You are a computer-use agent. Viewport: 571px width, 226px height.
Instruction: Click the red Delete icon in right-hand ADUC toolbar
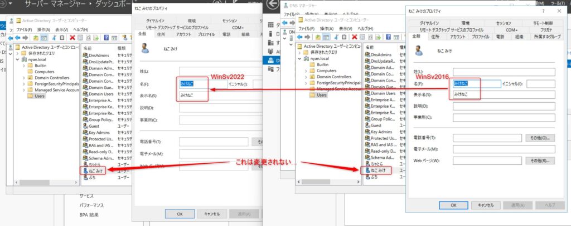pyautogui.click(x=354, y=38)
